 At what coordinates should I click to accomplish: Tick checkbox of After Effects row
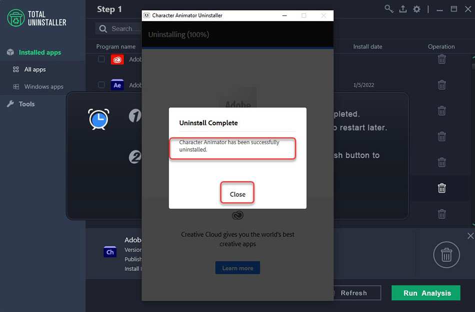coord(101,85)
